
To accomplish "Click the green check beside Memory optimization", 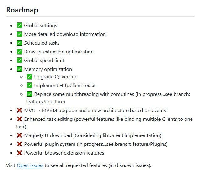I will tap(19, 69).
